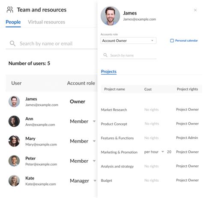
Task: Click the Cost column header
Action: 148,89
